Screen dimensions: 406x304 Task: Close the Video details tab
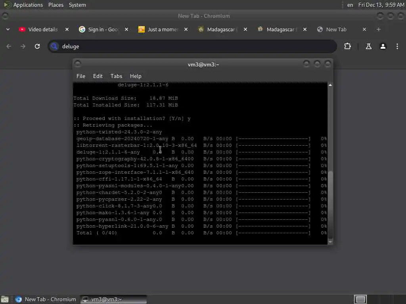pyautogui.click(x=67, y=29)
